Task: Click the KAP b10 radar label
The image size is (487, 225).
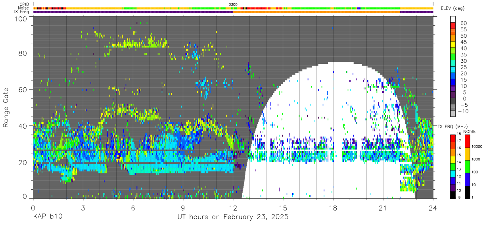Action: (48, 217)
